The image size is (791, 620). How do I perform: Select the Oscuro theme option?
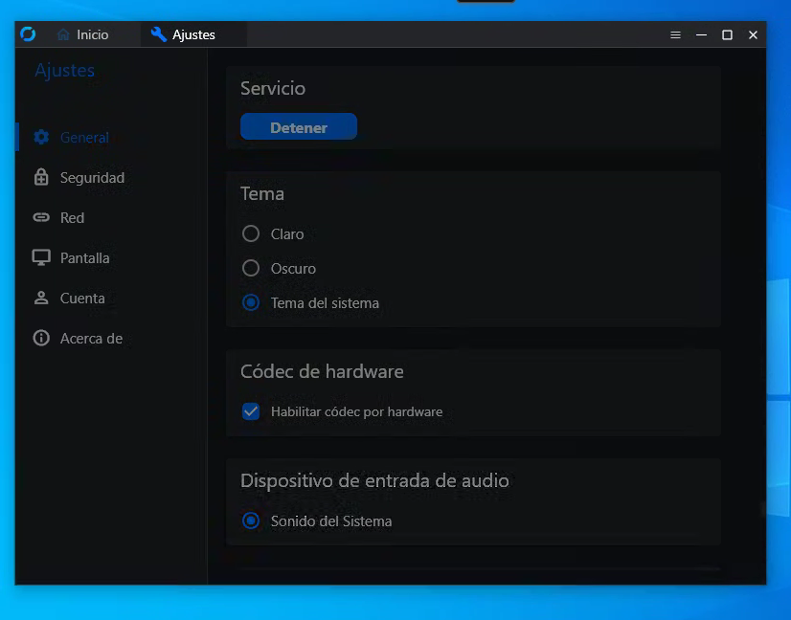point(250,268)
